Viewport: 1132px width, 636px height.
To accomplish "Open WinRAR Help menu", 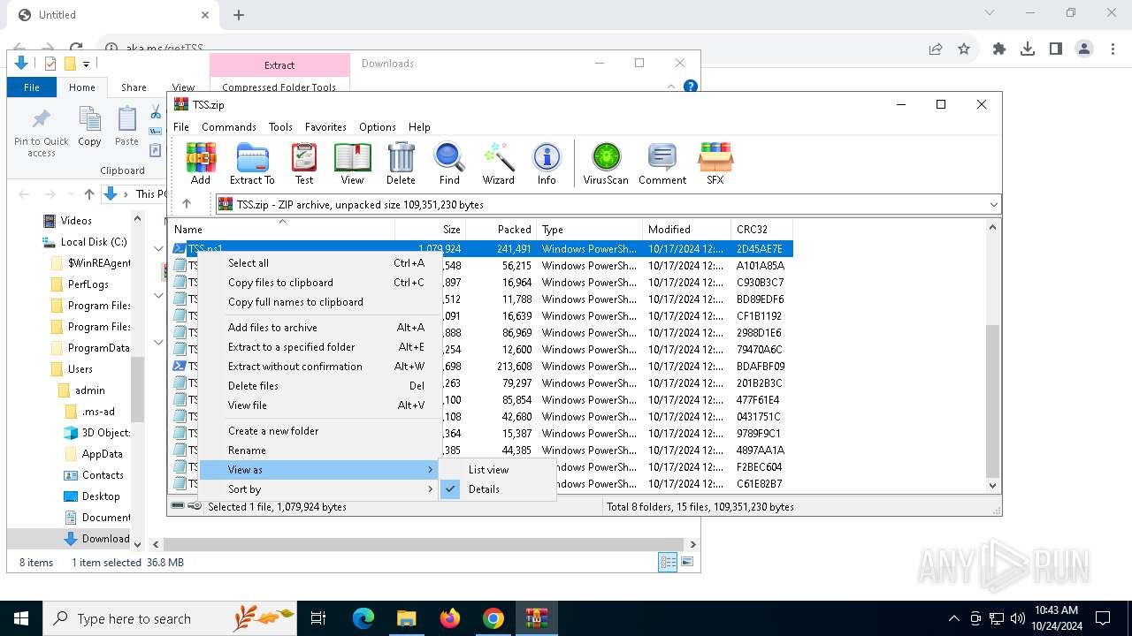I will coord(419,126).
